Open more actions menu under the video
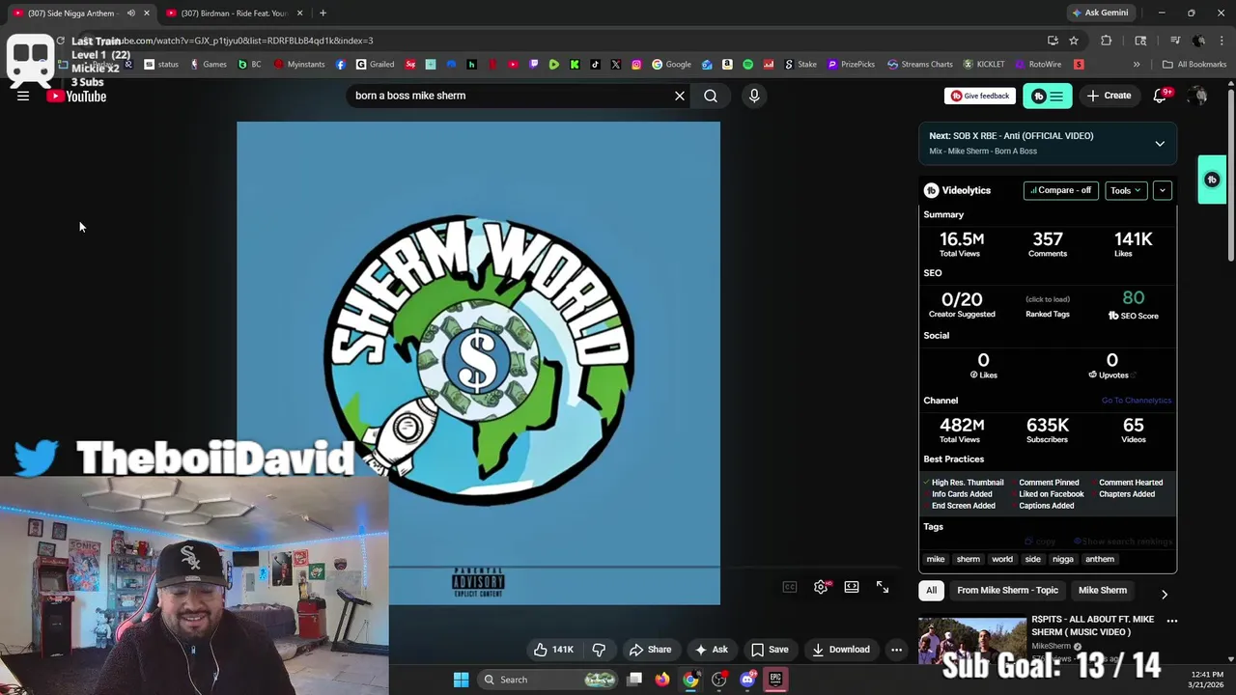Viewport: 1236px width, 695px height. pyautogui.click(x=896, y=650)
